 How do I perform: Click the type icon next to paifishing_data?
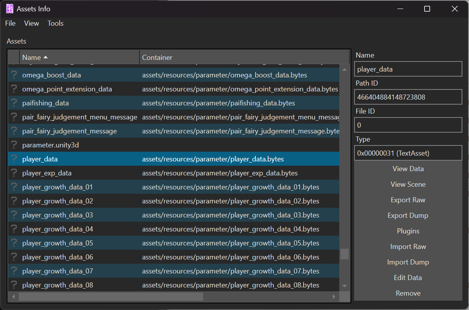pos(14,103)
